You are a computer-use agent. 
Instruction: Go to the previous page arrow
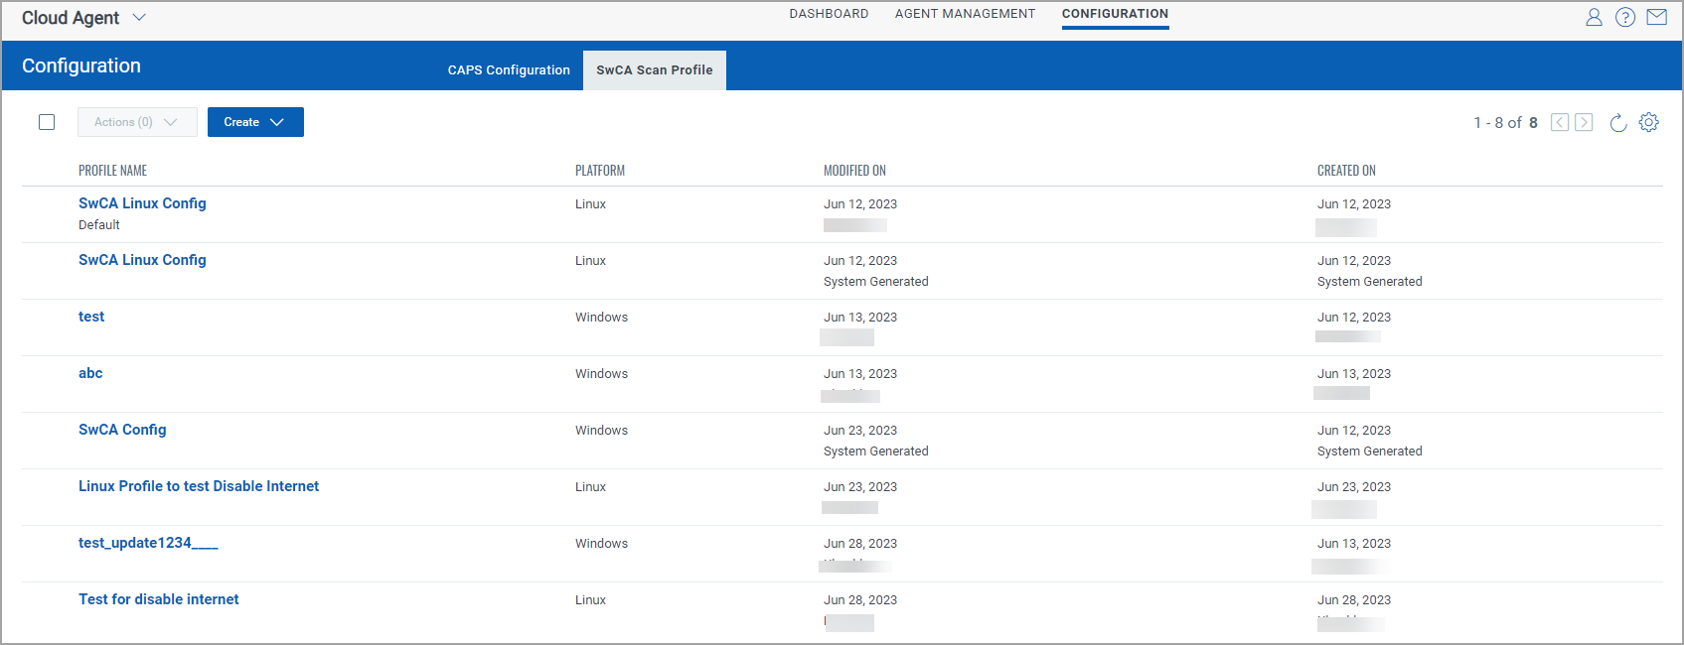[1560, 122]
